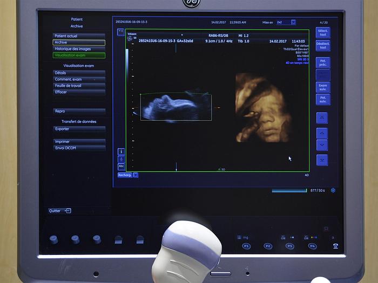Deselect all with 'Désélect. tout'
This screenshot has height=283, width=378.
tap(323, 46)
